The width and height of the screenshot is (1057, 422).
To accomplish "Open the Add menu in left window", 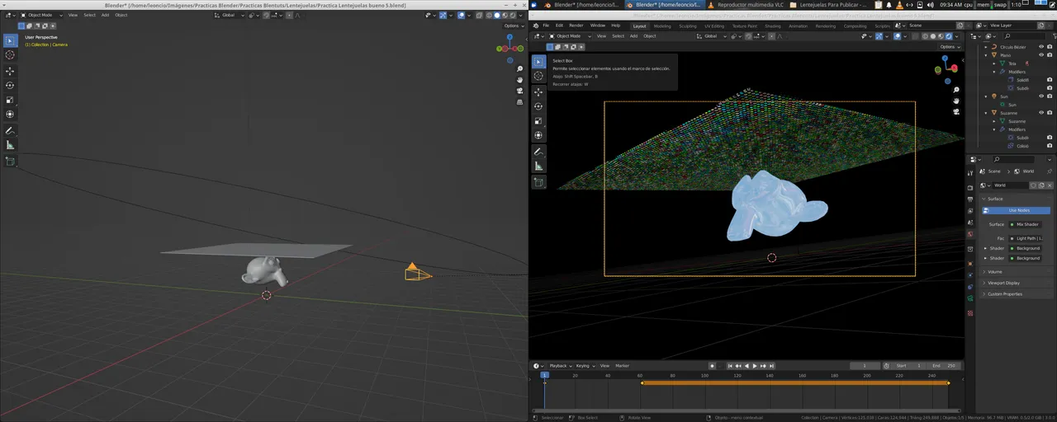I will click(x=105, y=15).
